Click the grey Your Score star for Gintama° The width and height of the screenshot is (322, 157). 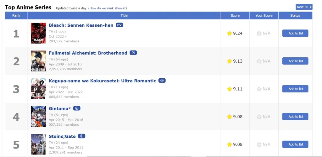click(x=259, y=117)
